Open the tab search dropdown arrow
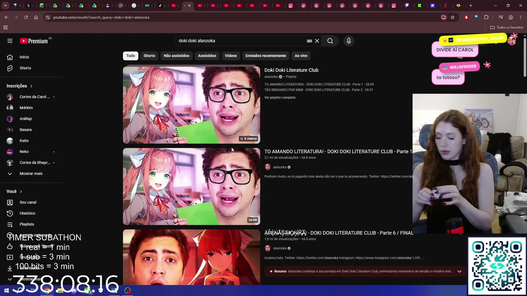 [x=6, y=6]
